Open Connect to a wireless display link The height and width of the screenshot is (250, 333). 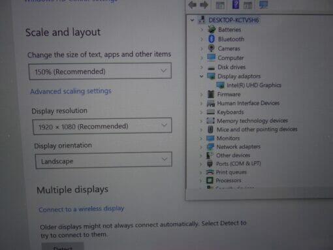82,209
